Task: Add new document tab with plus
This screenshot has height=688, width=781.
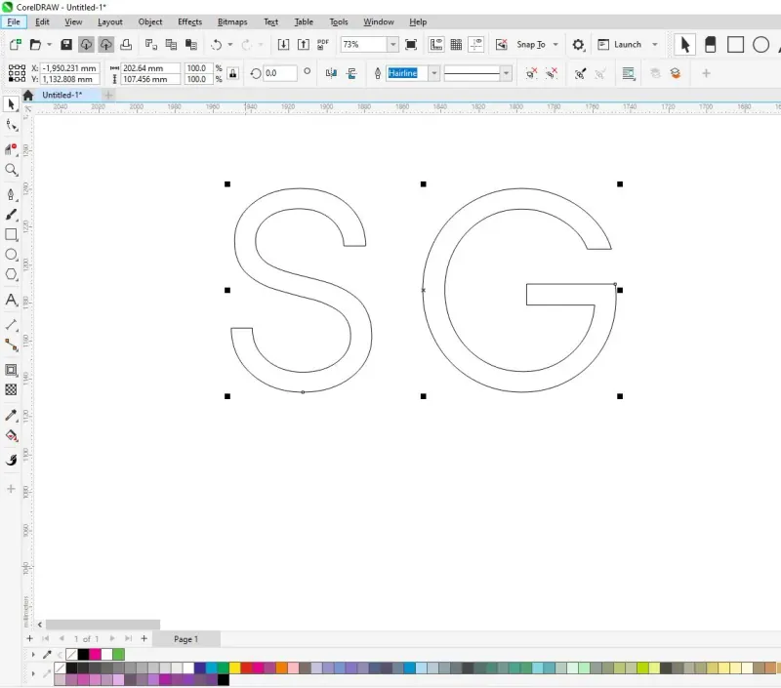Action: pyautogui.click(x=108, y=95)
